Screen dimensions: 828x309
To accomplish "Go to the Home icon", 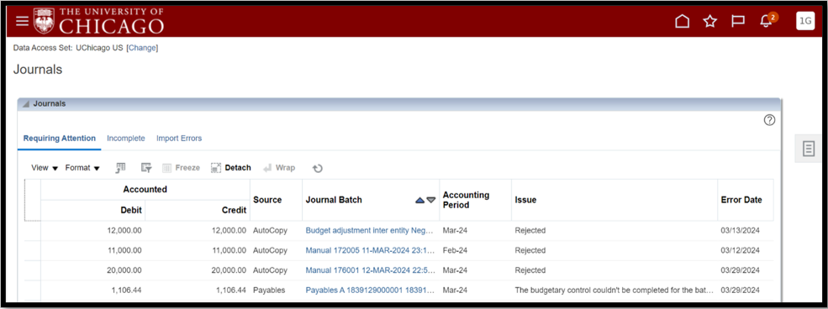I will [x=683, y=21].
